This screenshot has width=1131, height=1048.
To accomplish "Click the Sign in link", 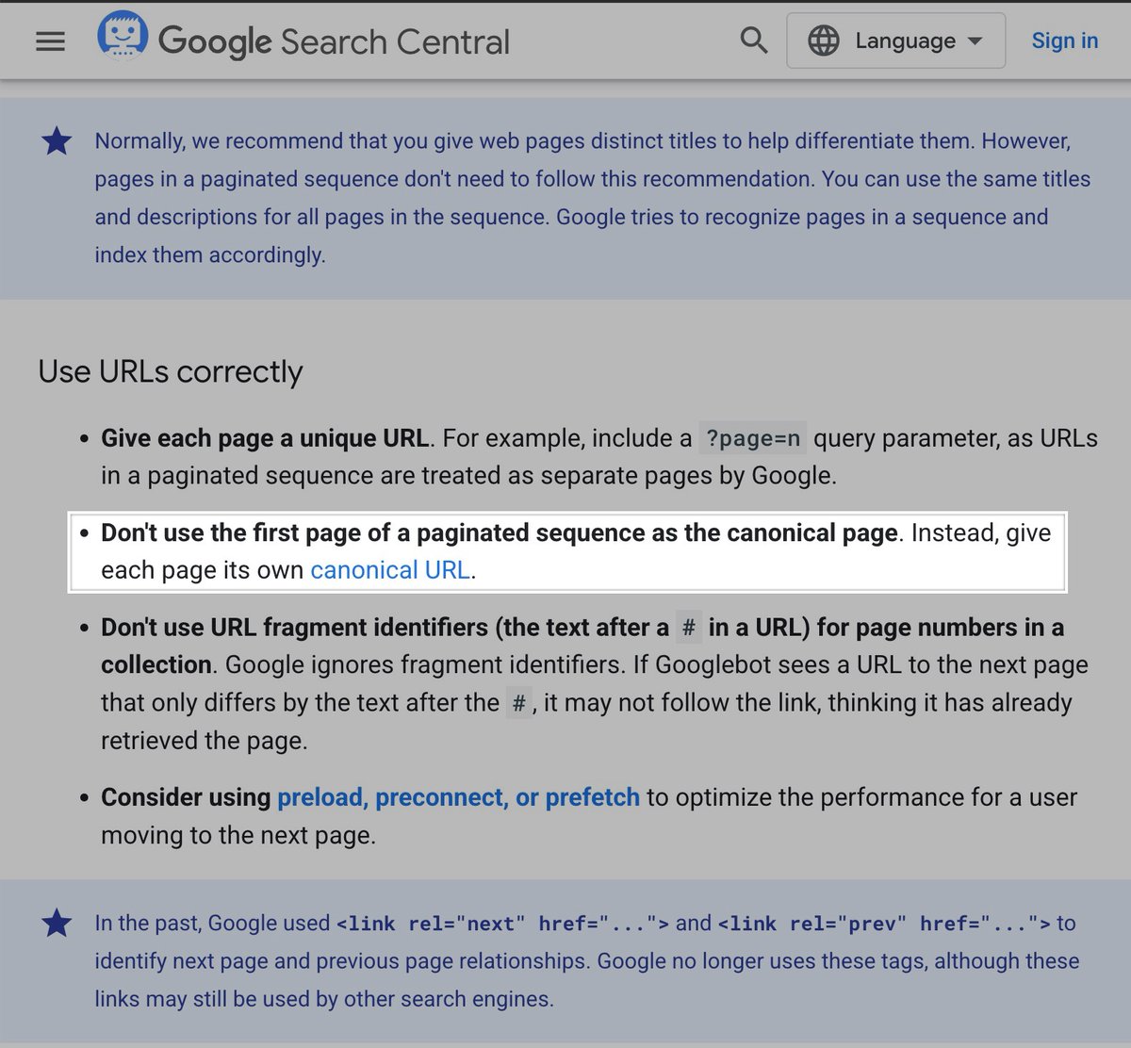I will pos(1065,41).
